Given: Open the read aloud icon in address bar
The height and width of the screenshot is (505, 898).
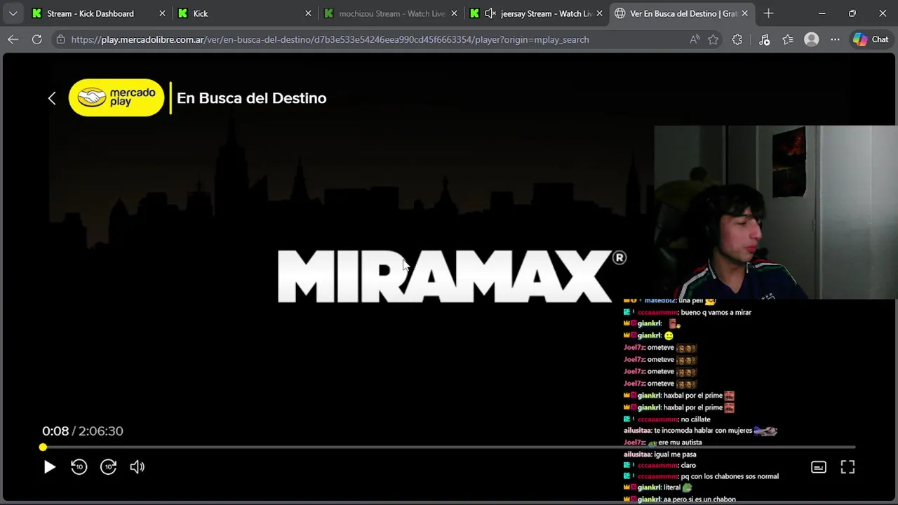Looking at the screenshot, I should tap(695, 39).
